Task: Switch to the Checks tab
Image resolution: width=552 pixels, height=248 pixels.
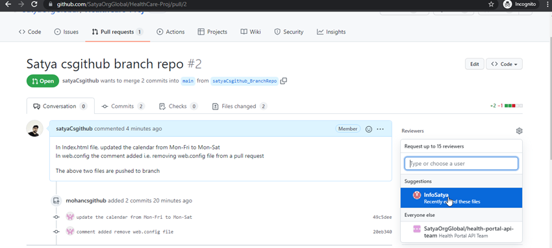Action: [178, 106]
